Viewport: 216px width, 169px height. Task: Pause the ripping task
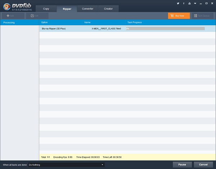pyautogui.click(x=182, y=165)
